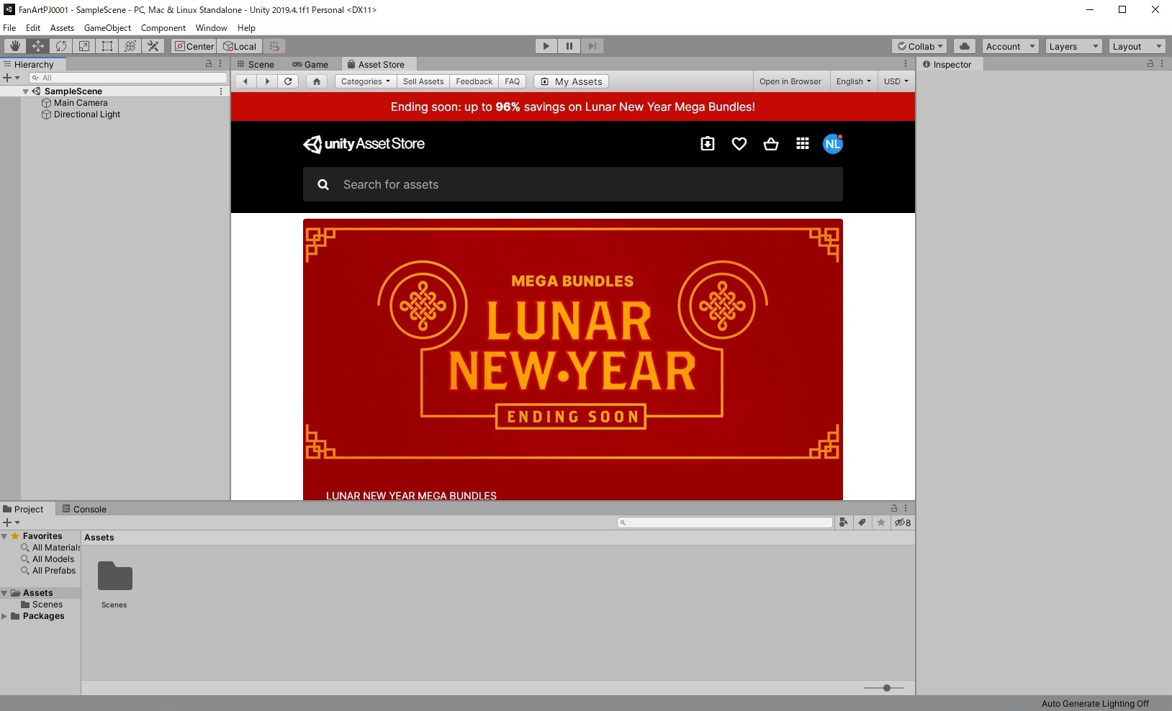Open the GameObject menu
Viewport: 1172px width, 711px height.
point(107,28)
